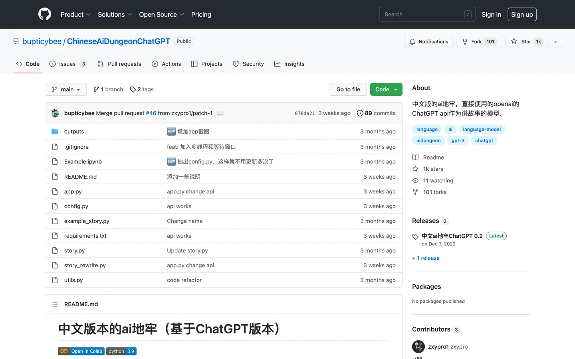Switch to the Insights tab

[289, 64]
